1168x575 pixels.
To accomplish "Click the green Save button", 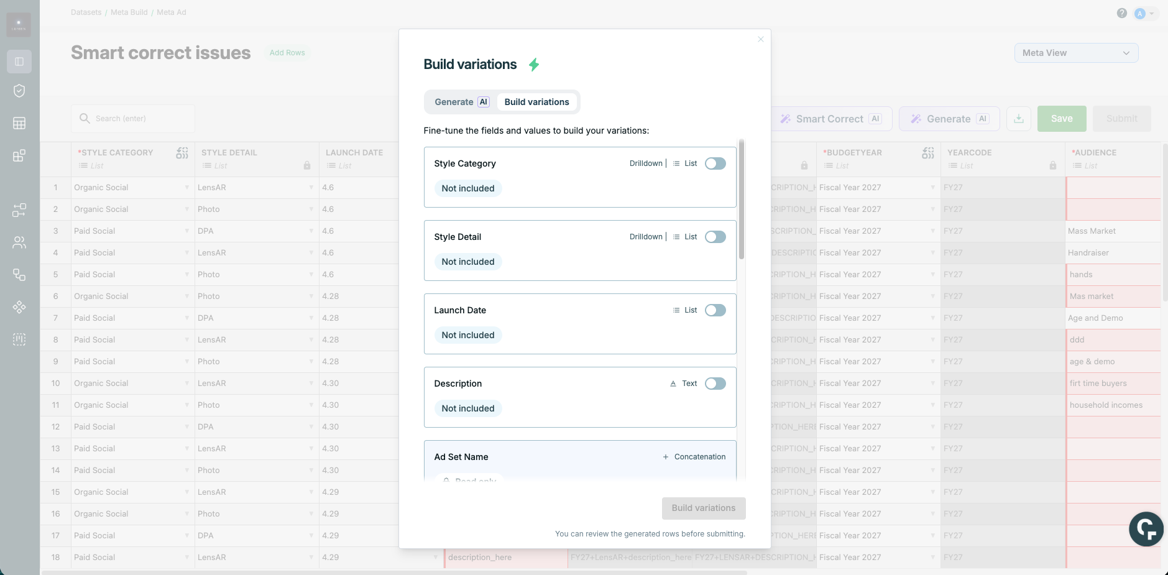I will coord(1061,119).
